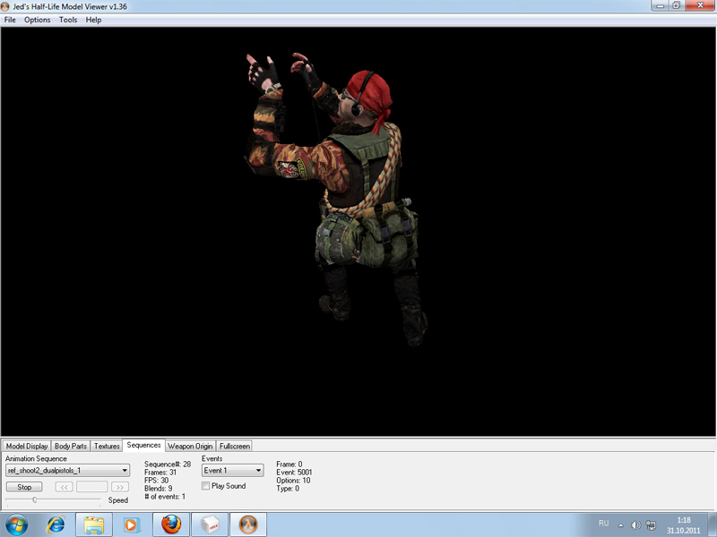This screenshot has height=537, width=717.
Task: Open the volume speaker tray icon
Action: (x=635, y=524)
